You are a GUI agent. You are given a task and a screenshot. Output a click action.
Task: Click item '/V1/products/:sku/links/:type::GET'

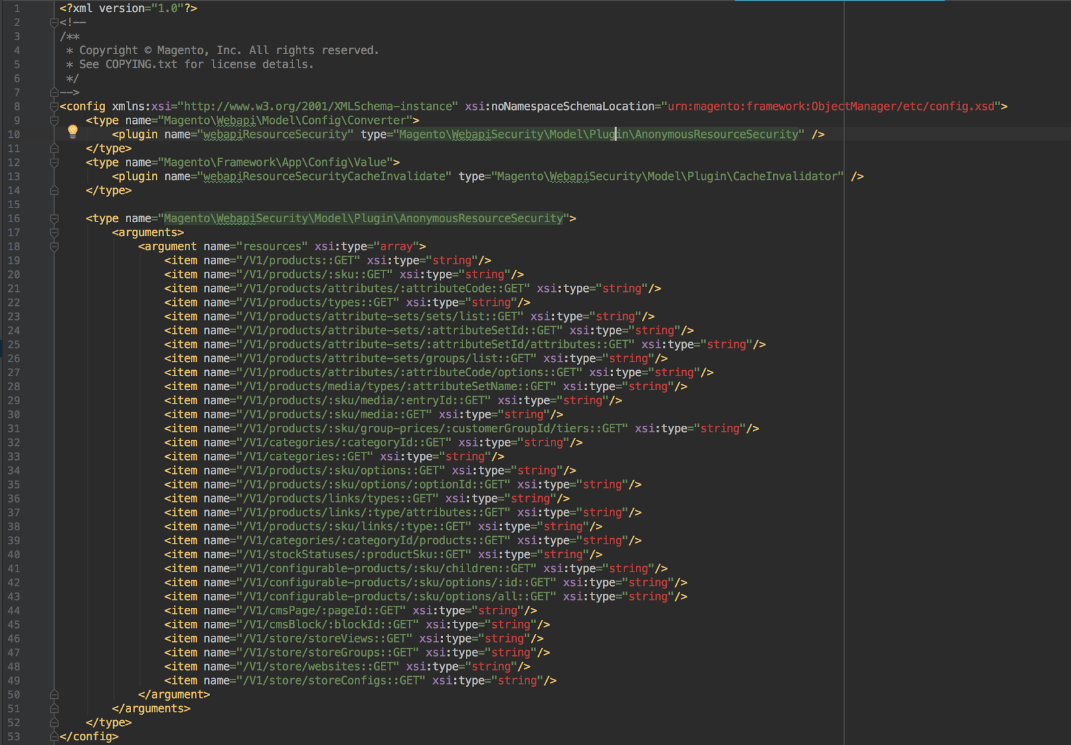click(354, 527)
